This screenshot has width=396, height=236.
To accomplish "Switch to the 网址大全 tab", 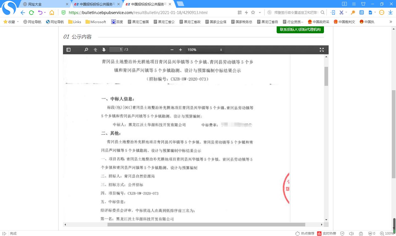I will [x=44, y=4].
